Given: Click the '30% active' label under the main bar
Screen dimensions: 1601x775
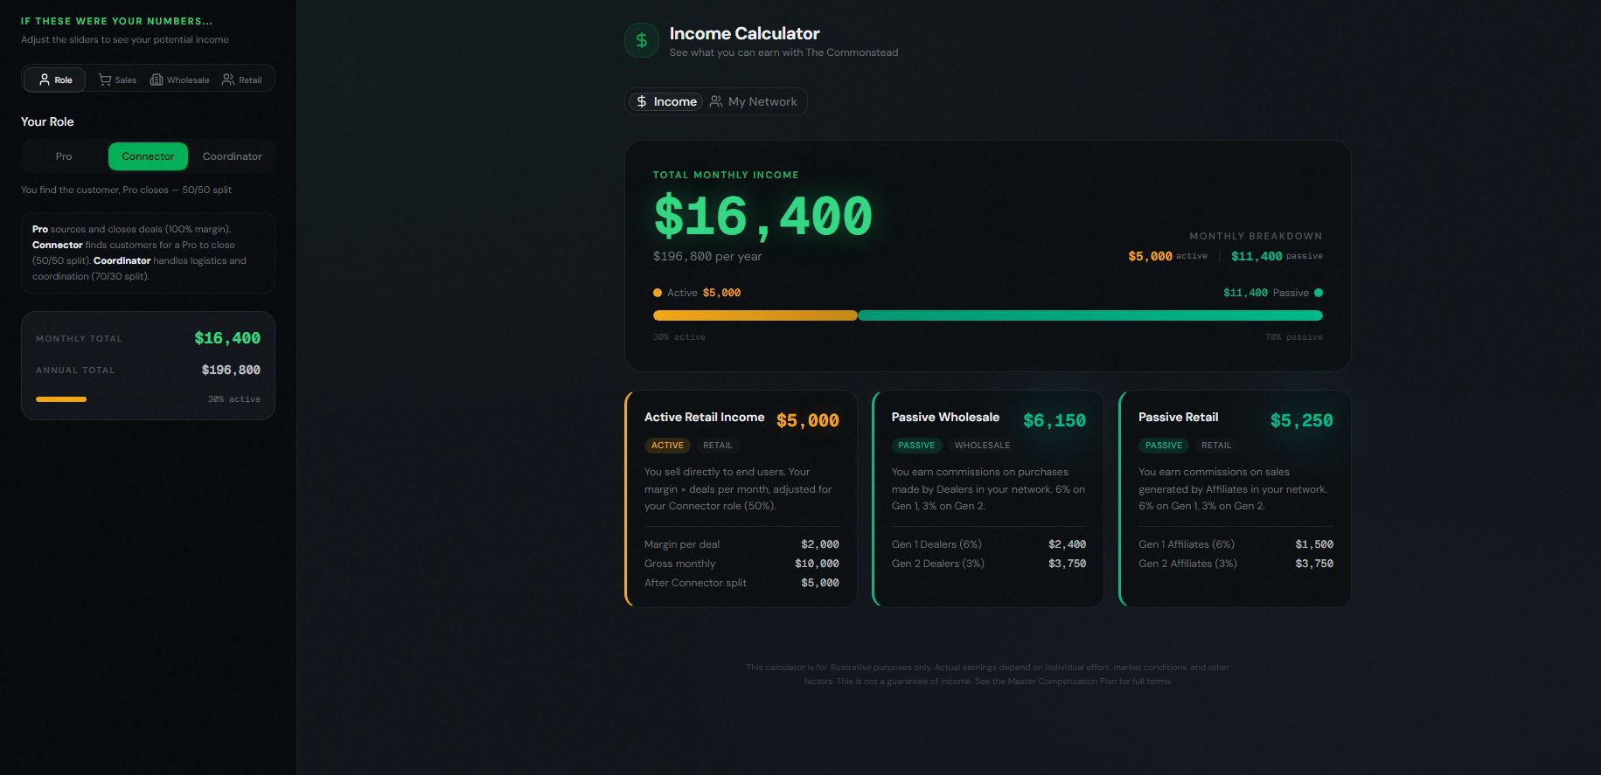Looking at the screenshot, I should click(x=679, y=337).
